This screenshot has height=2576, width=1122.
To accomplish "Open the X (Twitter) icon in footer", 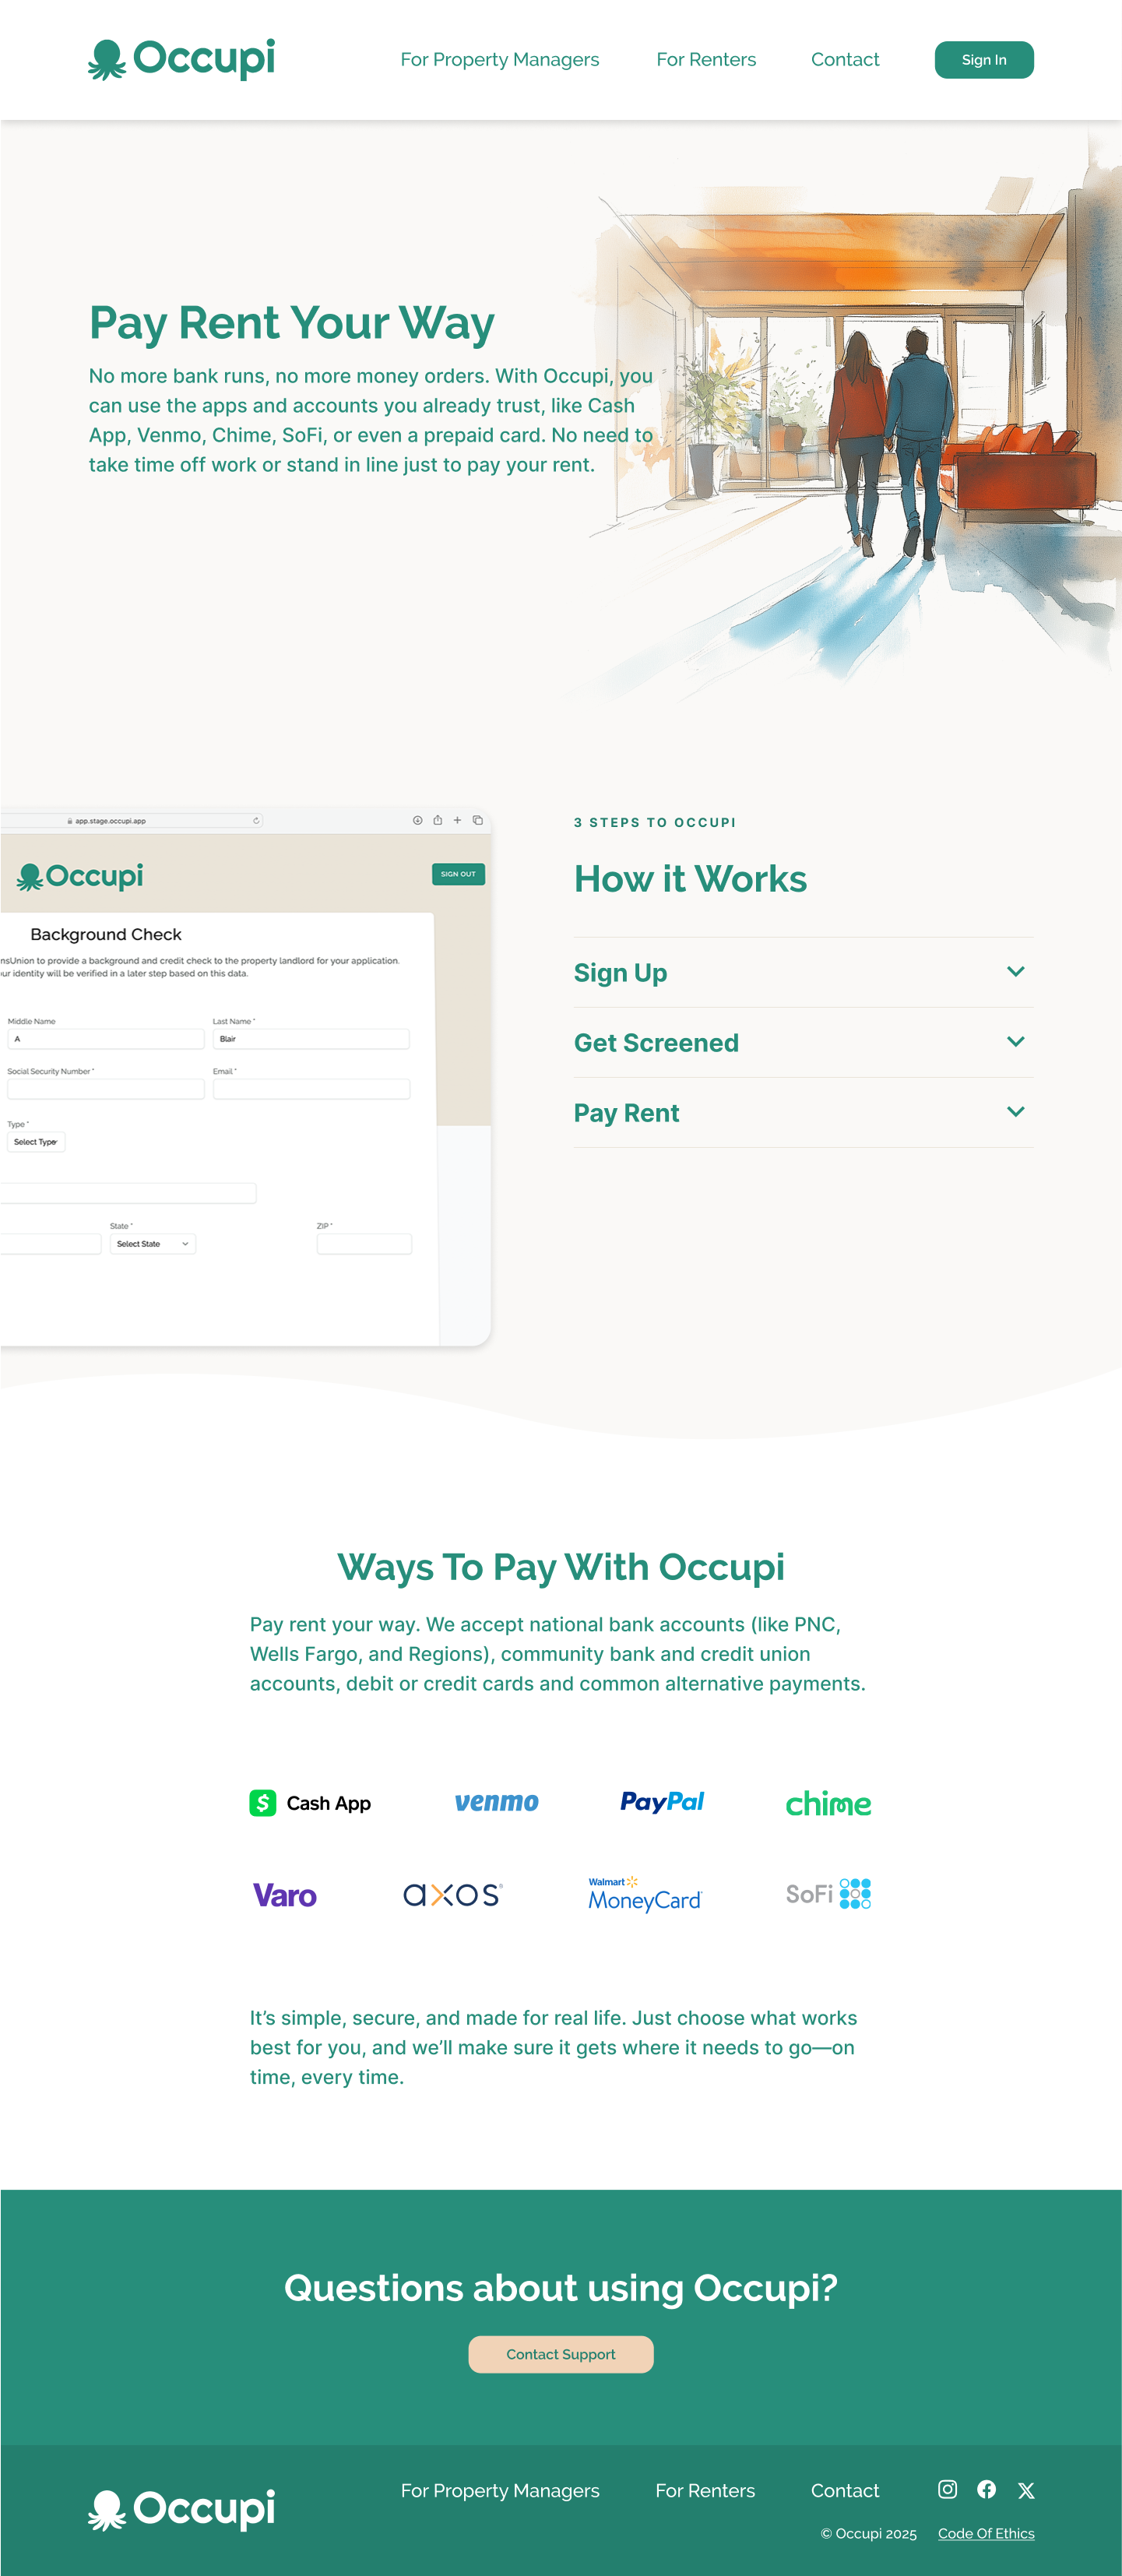I will (1025, 2490).
